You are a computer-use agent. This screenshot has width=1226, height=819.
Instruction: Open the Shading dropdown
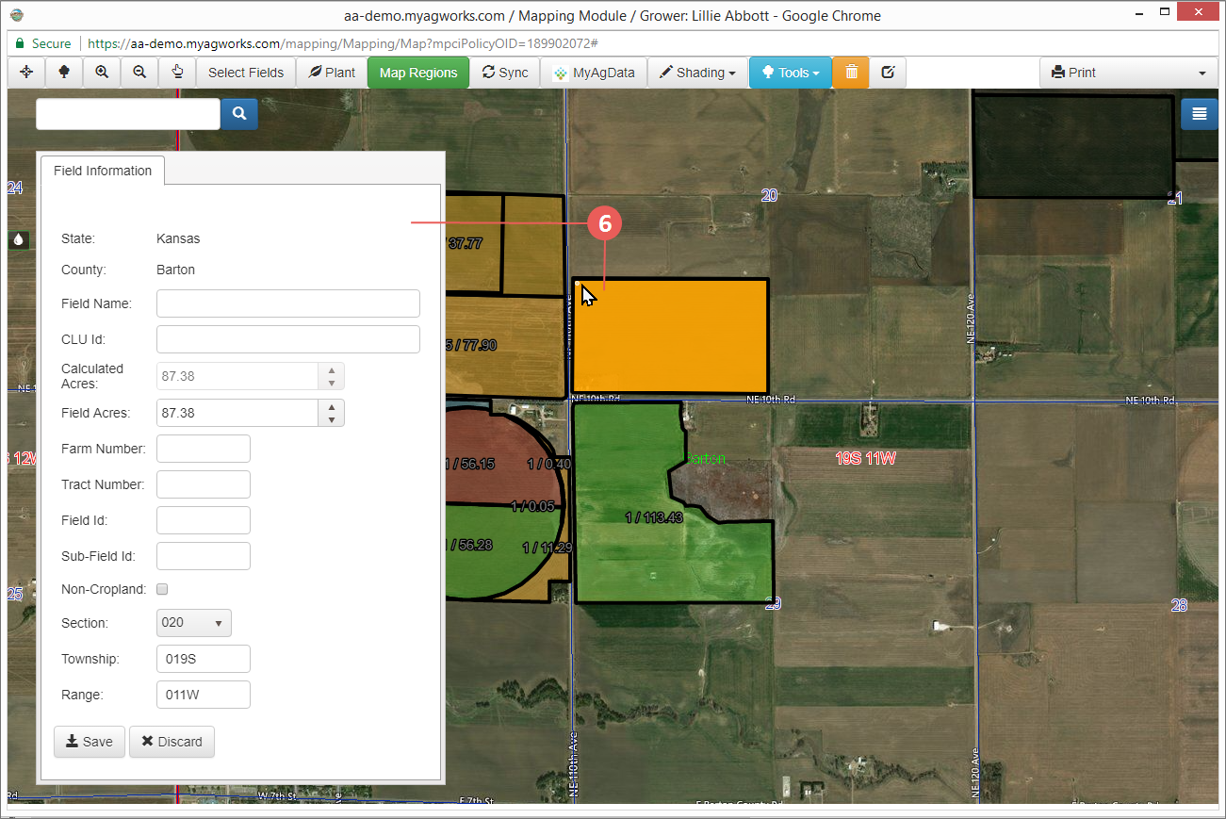(697, 73)
